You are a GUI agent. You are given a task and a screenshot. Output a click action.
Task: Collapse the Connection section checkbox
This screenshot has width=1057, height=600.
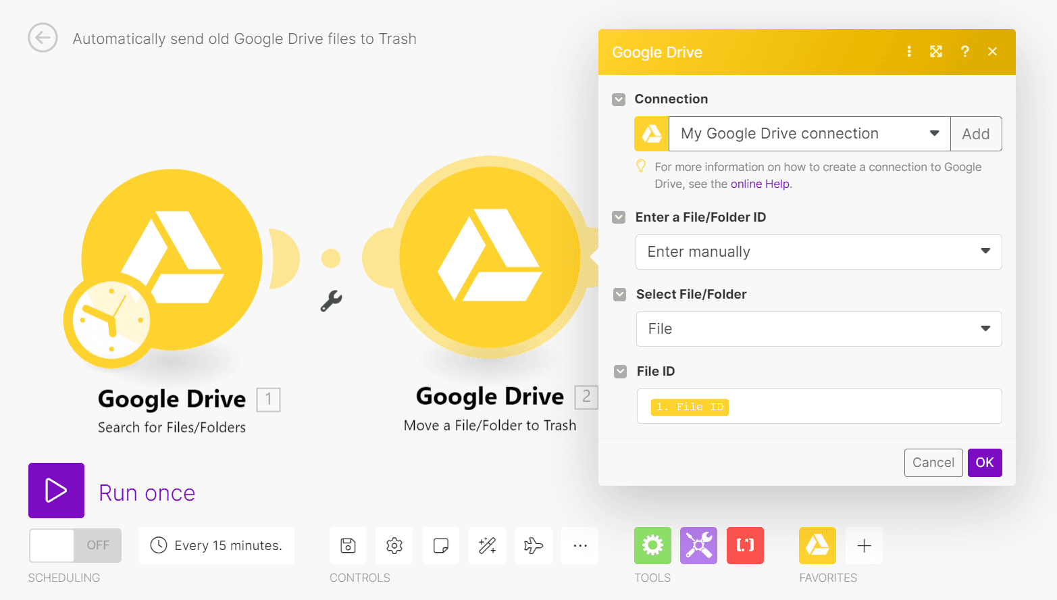point(619,99)
